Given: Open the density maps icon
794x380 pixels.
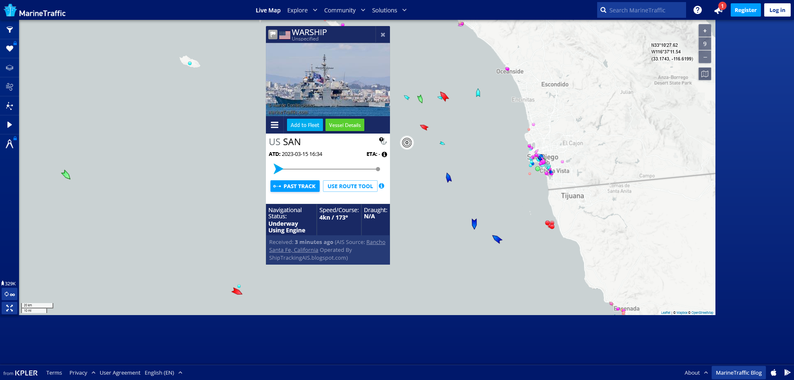Looking at the screenshot, I should point(10,106).
